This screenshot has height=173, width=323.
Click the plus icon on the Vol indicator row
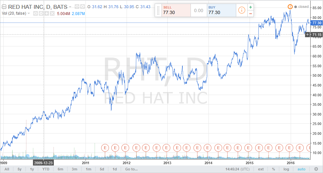[x=47, y=13]
